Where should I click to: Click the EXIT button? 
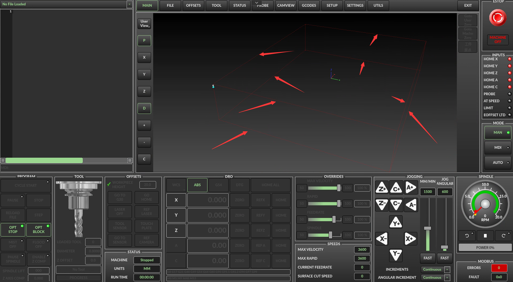click(468, 5)
